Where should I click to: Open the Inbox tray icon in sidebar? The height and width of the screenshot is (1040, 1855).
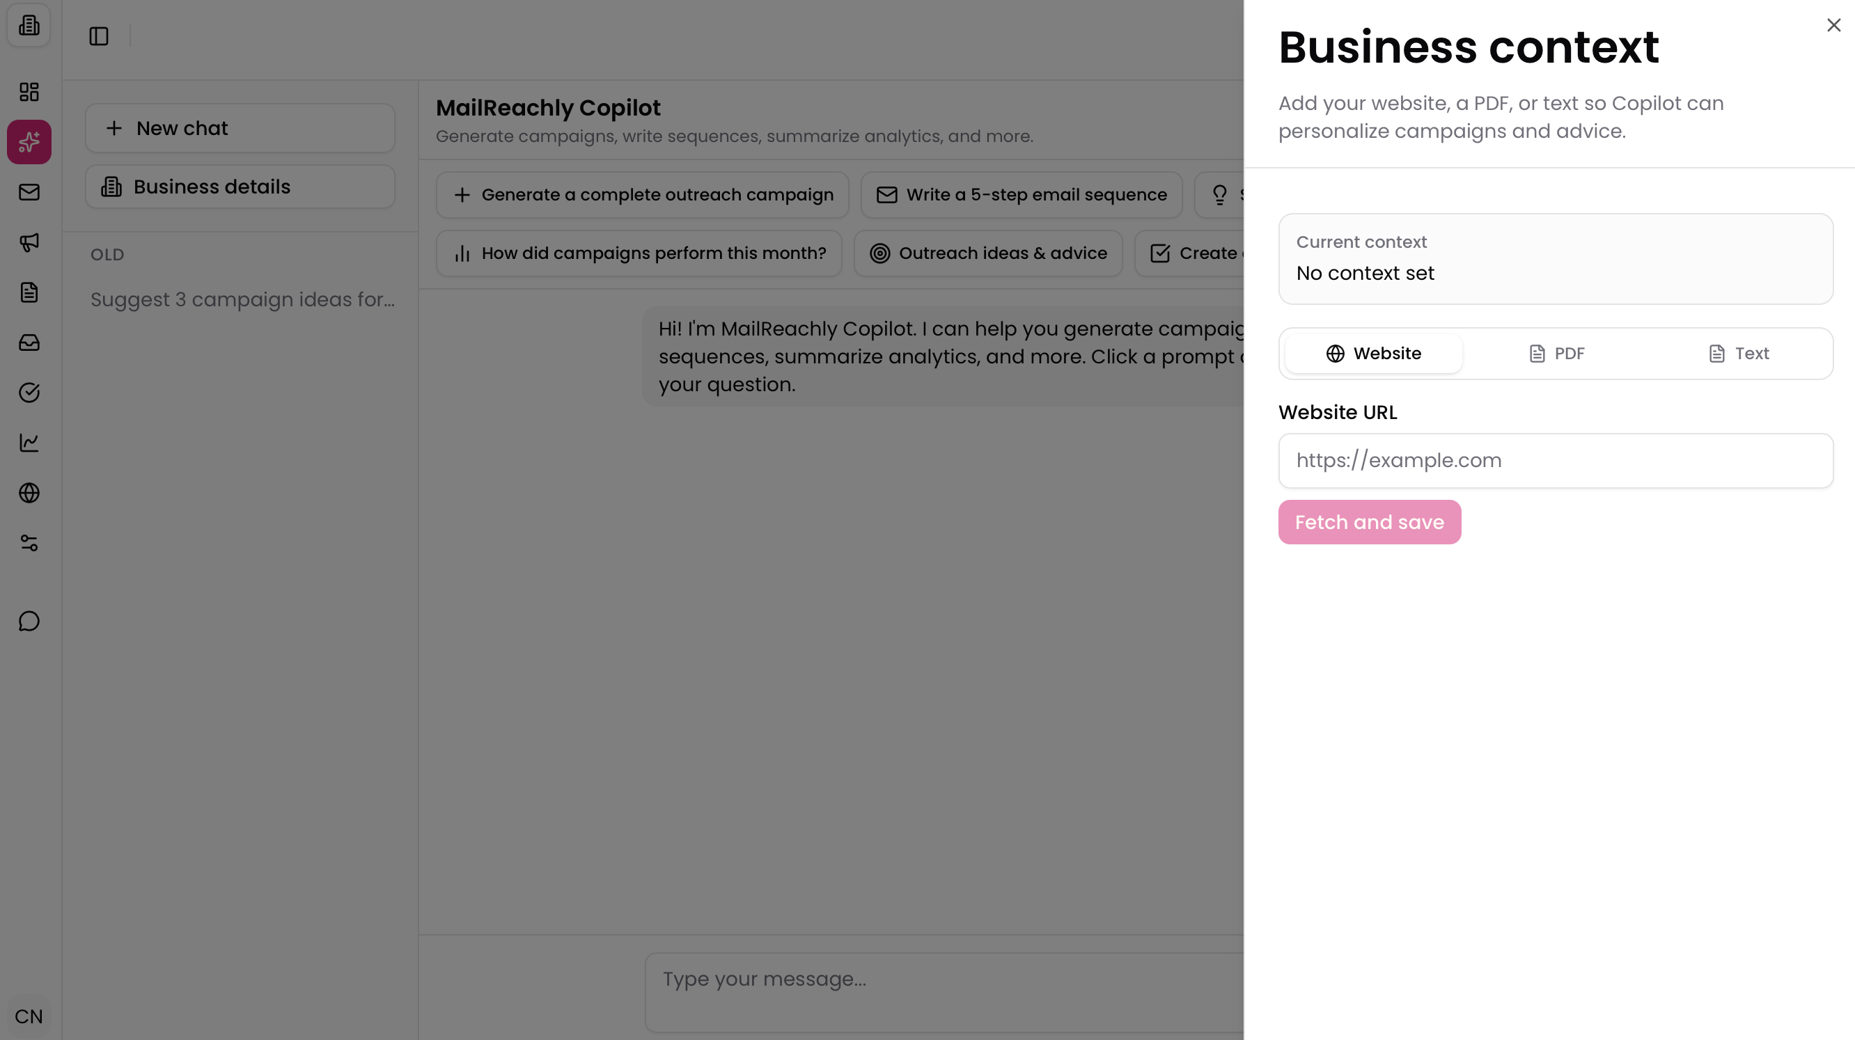click(x=29, y=343)
